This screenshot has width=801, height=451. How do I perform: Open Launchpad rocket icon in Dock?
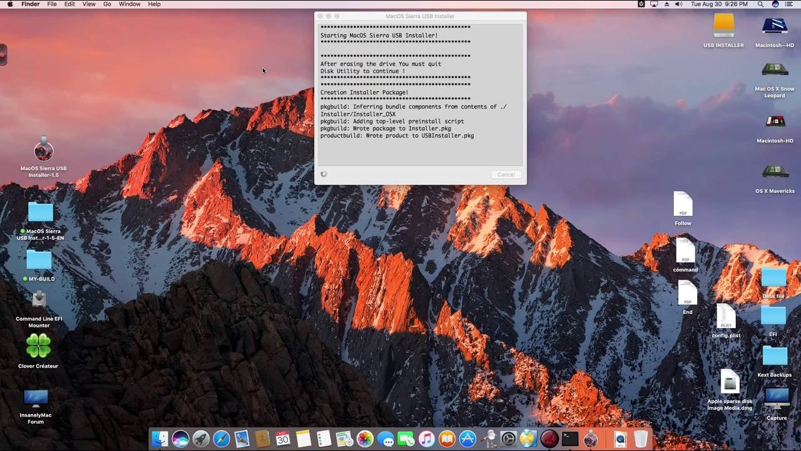[x=201, y=439]
